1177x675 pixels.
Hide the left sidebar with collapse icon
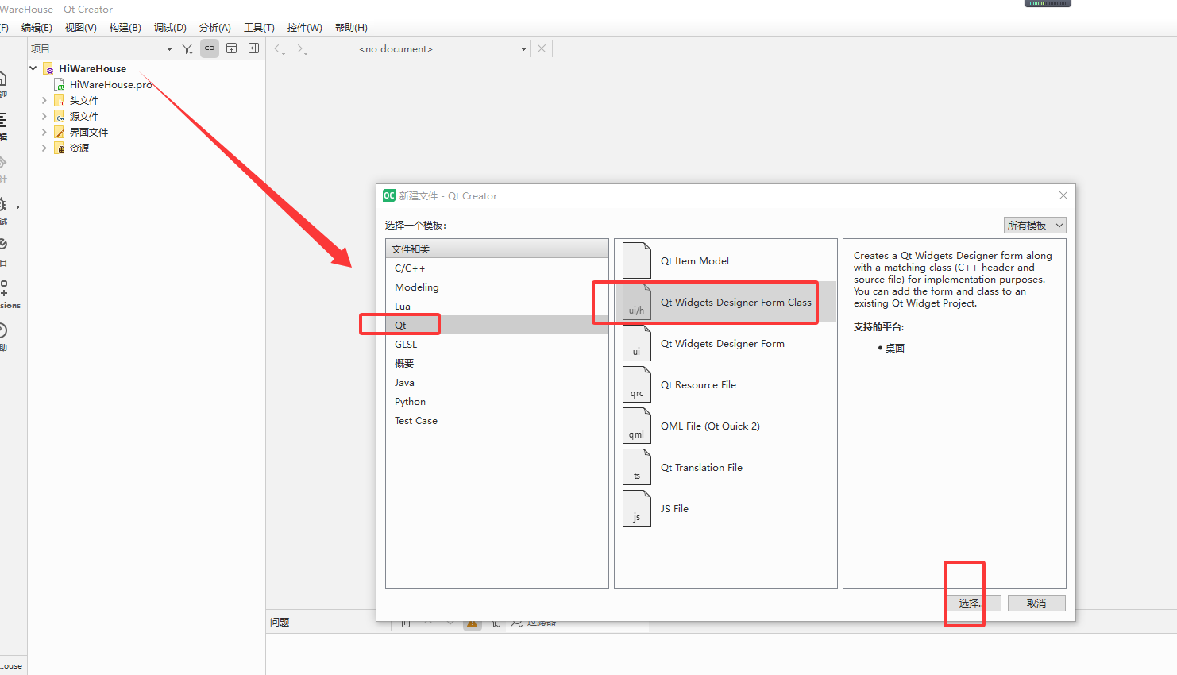pos(253,48)
